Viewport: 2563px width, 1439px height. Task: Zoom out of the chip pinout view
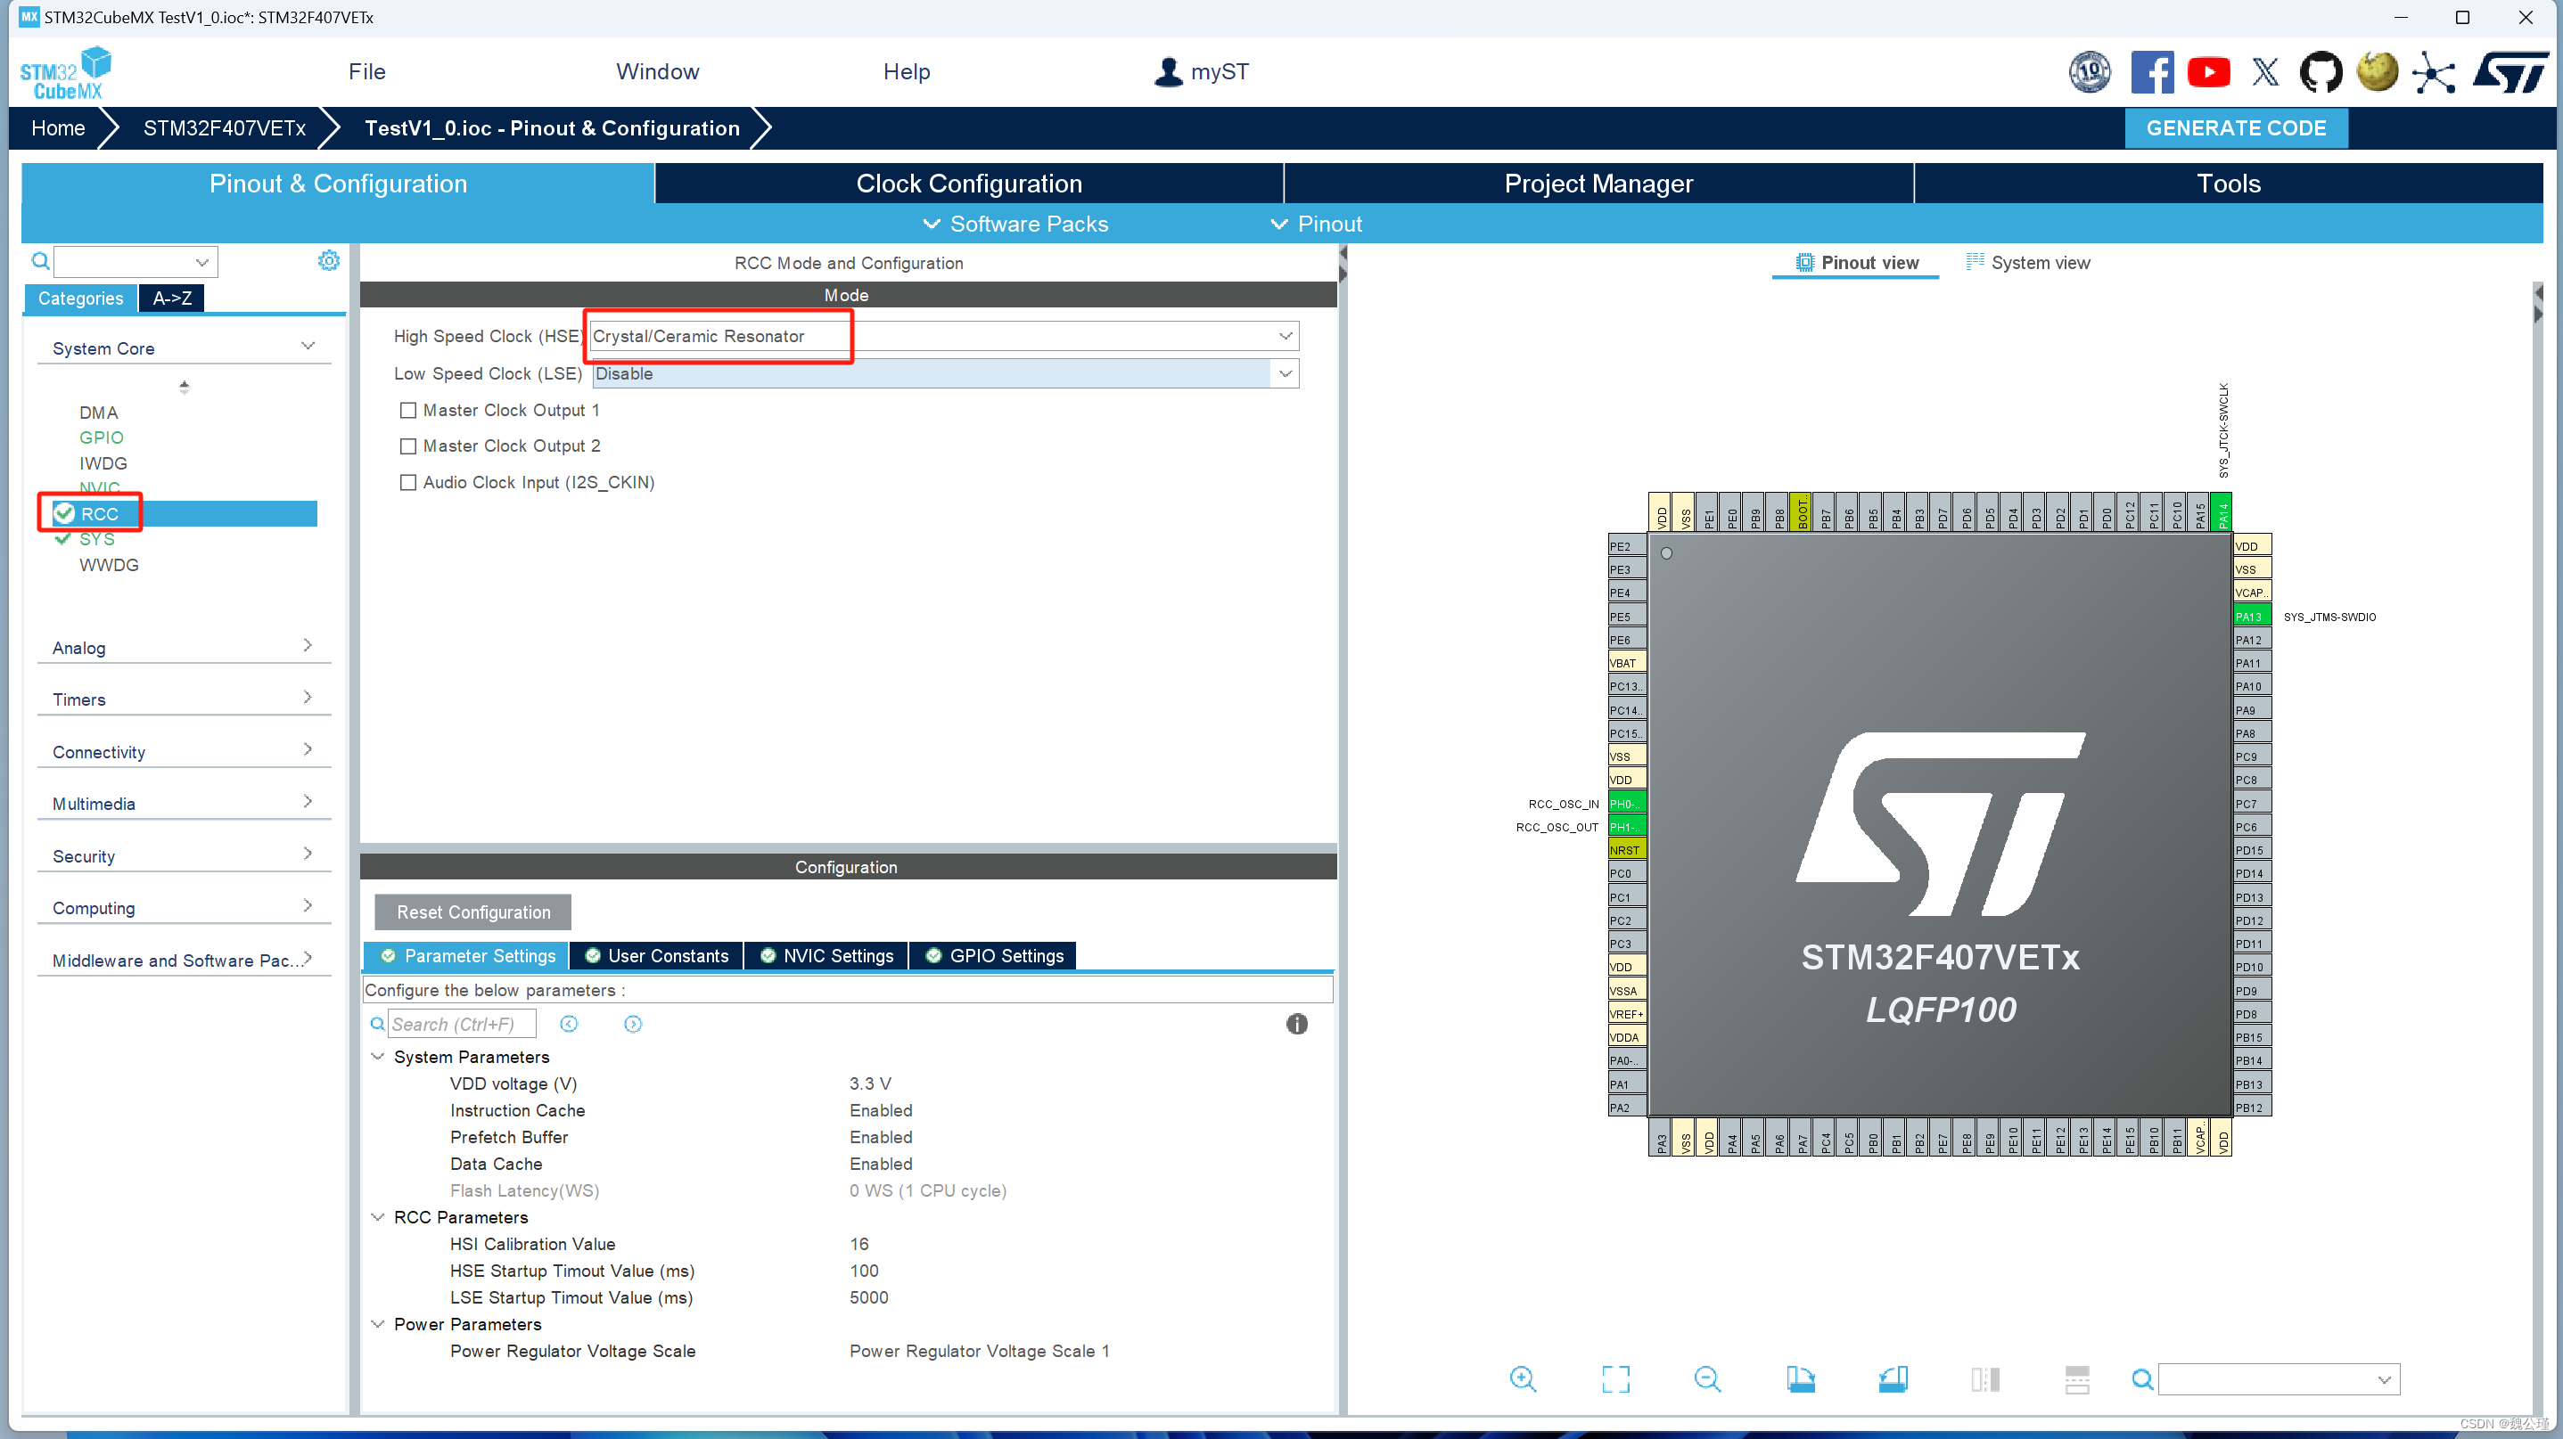click(1707, 1378)
